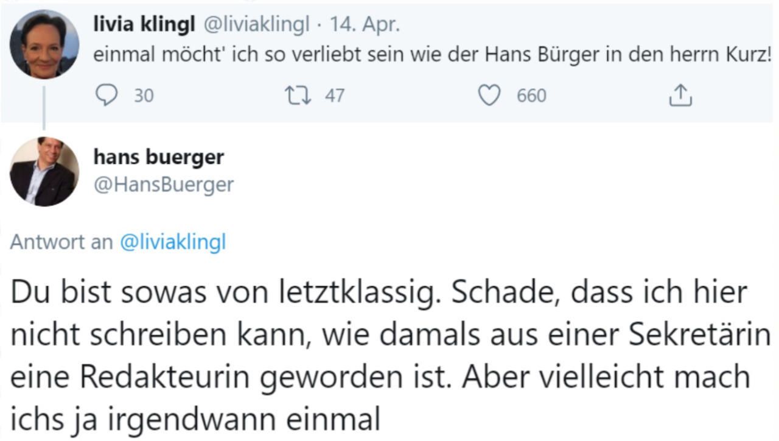
Task: Open the livia klingl display name
Action: [144, 24]
